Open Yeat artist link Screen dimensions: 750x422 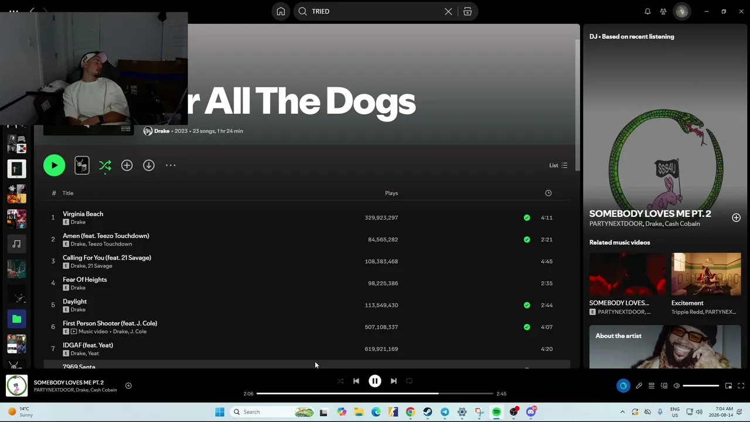(93, 353)
